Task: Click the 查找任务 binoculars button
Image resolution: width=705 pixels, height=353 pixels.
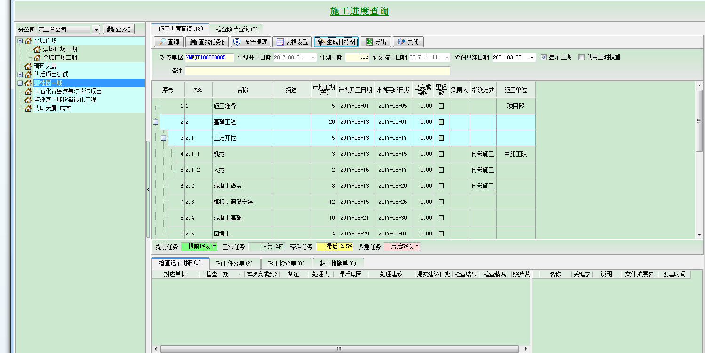Action: [207, 42]
